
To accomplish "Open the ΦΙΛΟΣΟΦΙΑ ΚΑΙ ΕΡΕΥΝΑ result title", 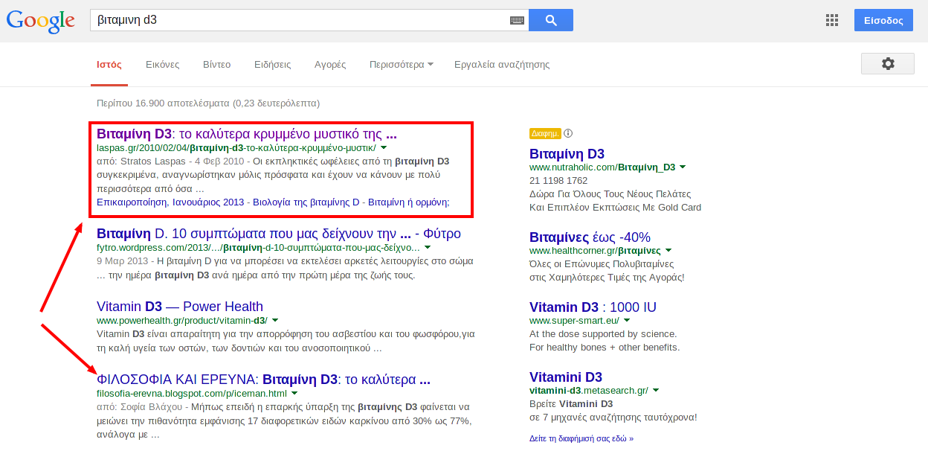I will tap(263, 379).
